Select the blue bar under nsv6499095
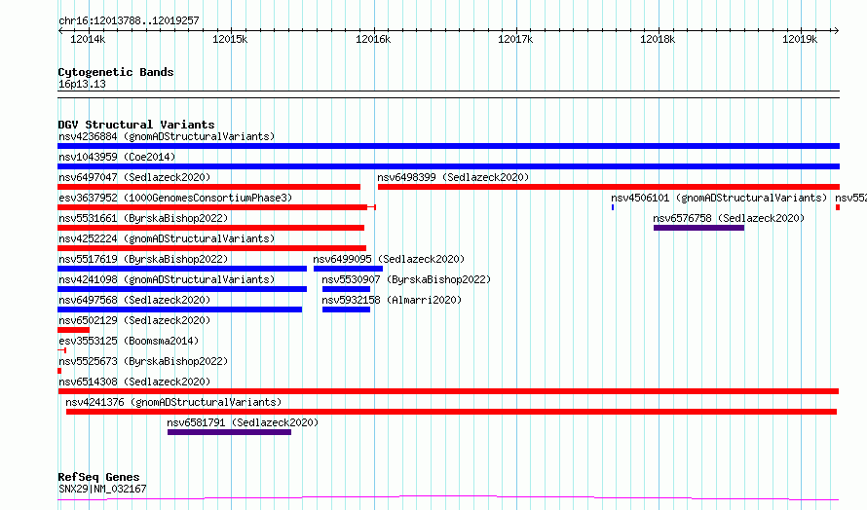 pyautogui.click(x=348, y=269)
